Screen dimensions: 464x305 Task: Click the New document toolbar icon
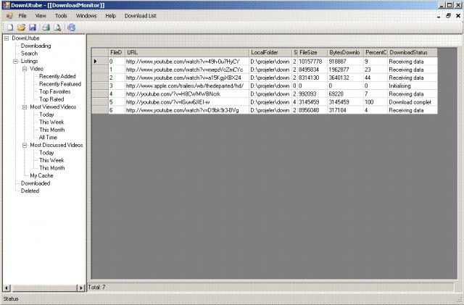(x=10, y=28)
